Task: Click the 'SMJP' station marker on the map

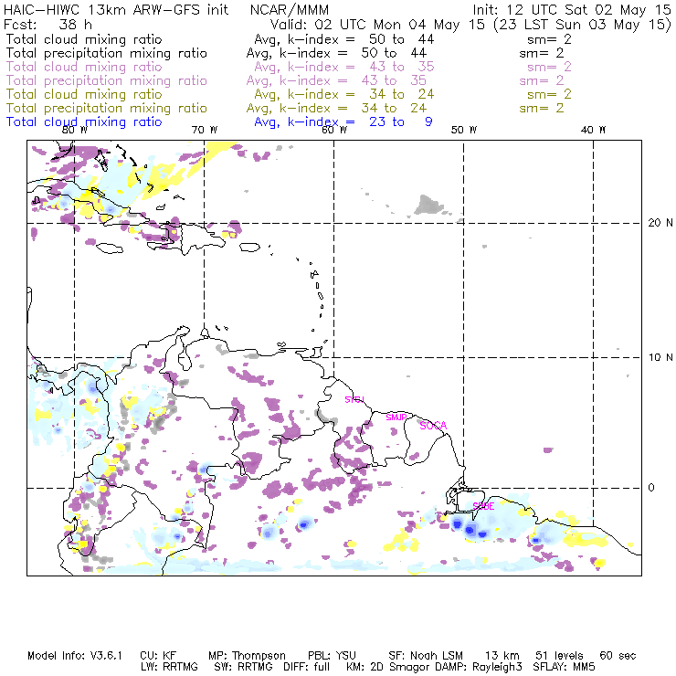Action: click(396, 417)
